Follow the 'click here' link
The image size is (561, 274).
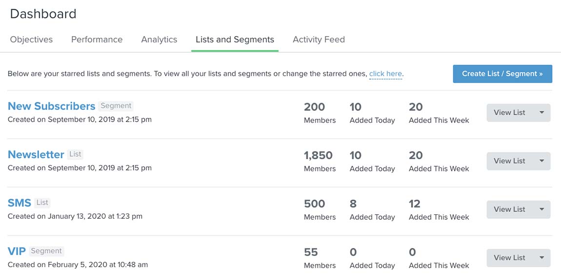385,74
